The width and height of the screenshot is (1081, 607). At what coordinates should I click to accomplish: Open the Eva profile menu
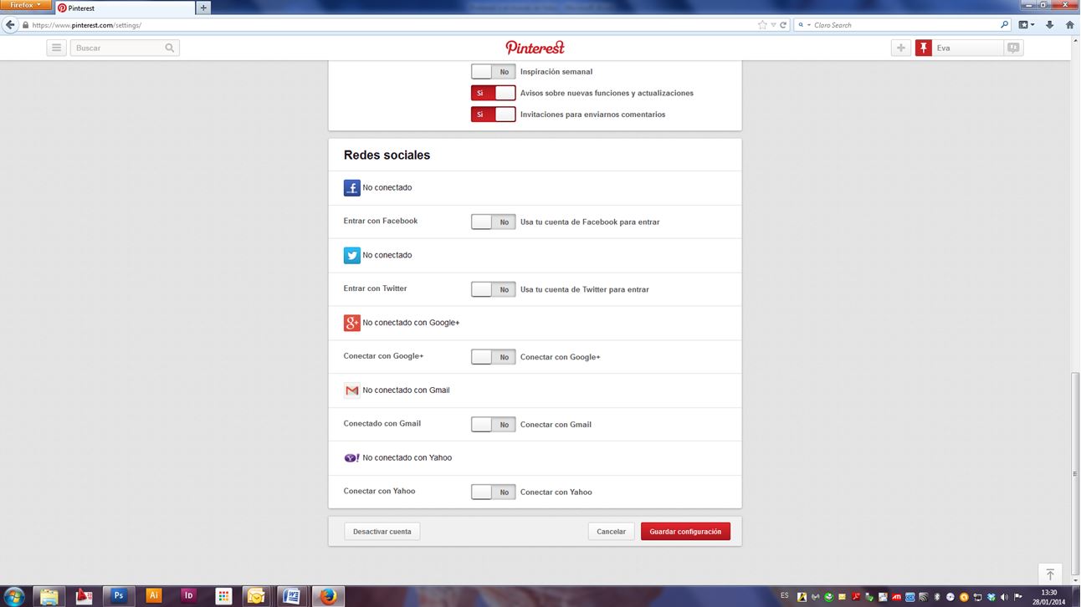(x=958, y=48)
